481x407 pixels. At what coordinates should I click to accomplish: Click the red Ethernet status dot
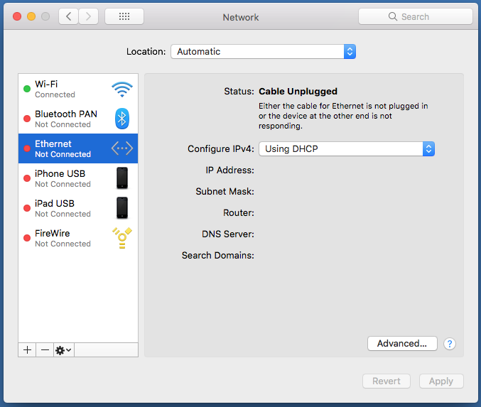(x=27, y=148)
